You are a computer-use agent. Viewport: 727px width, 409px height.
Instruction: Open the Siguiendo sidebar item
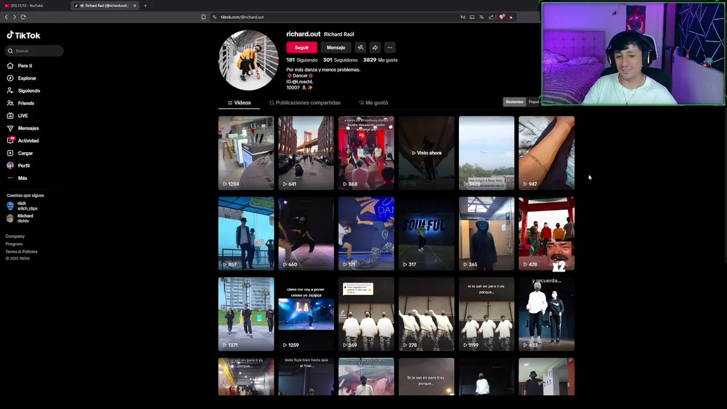coord(23,90)
